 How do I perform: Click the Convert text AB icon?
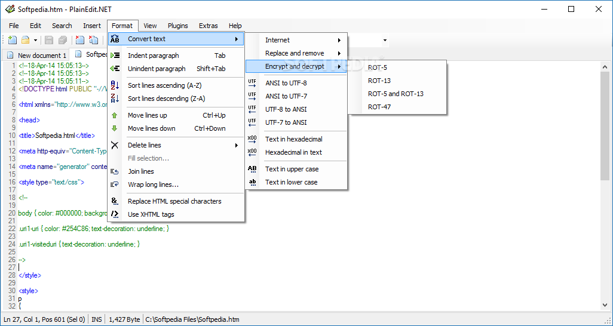[115, 39]
